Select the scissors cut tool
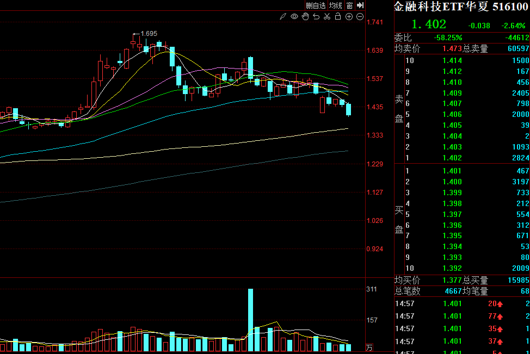530x354 pixels. click(x=327, y=17)
